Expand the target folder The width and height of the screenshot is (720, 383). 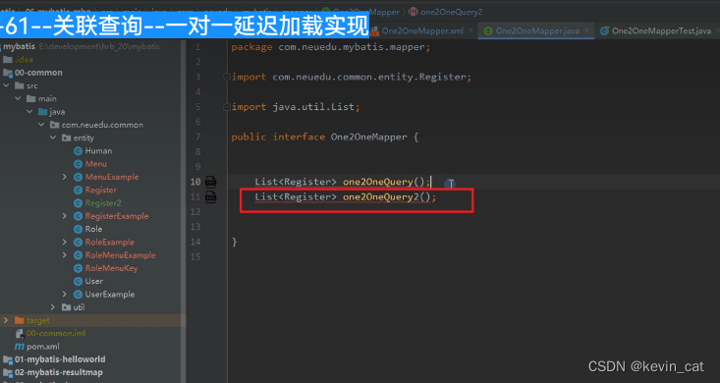pos(6,320)
